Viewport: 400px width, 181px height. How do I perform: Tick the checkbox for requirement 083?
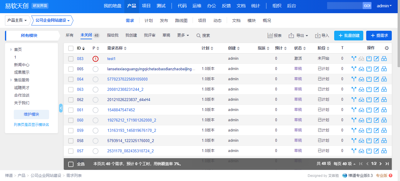click(x=71, y=59)
